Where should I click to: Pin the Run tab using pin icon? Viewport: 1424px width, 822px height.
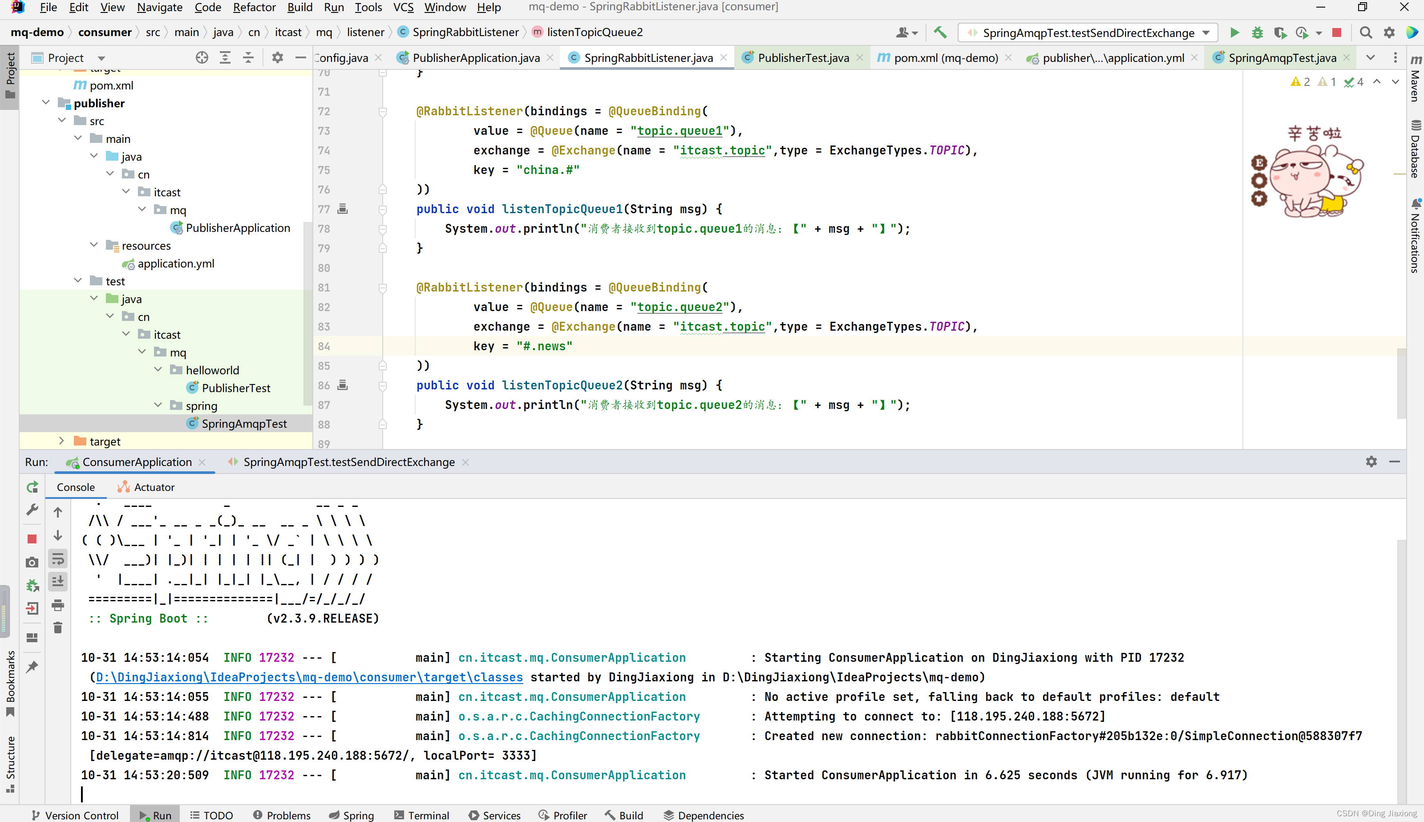[x=32, y=667]
